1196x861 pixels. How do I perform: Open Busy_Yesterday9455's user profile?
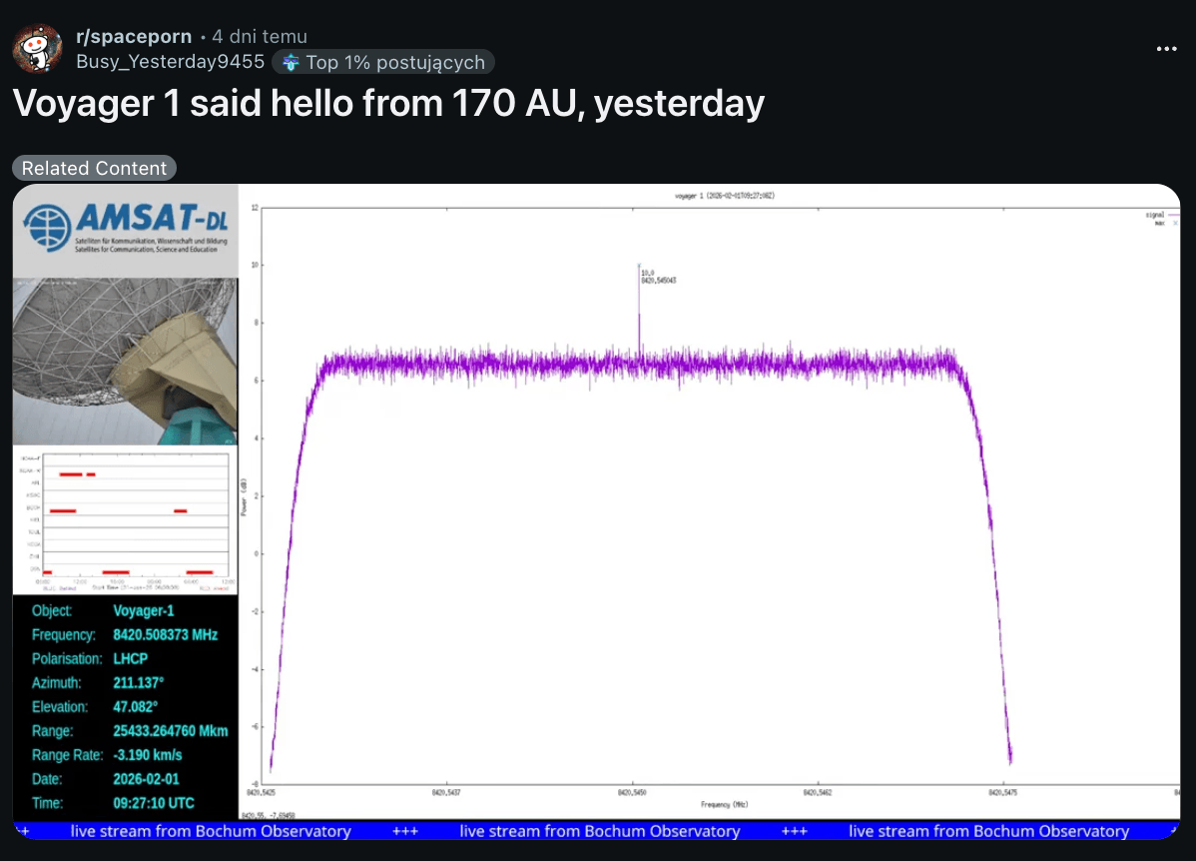(x=171, y=62)
